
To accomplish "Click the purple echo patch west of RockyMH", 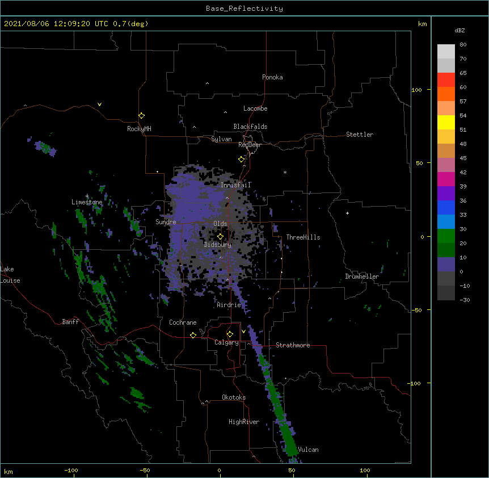I will 45,148.
